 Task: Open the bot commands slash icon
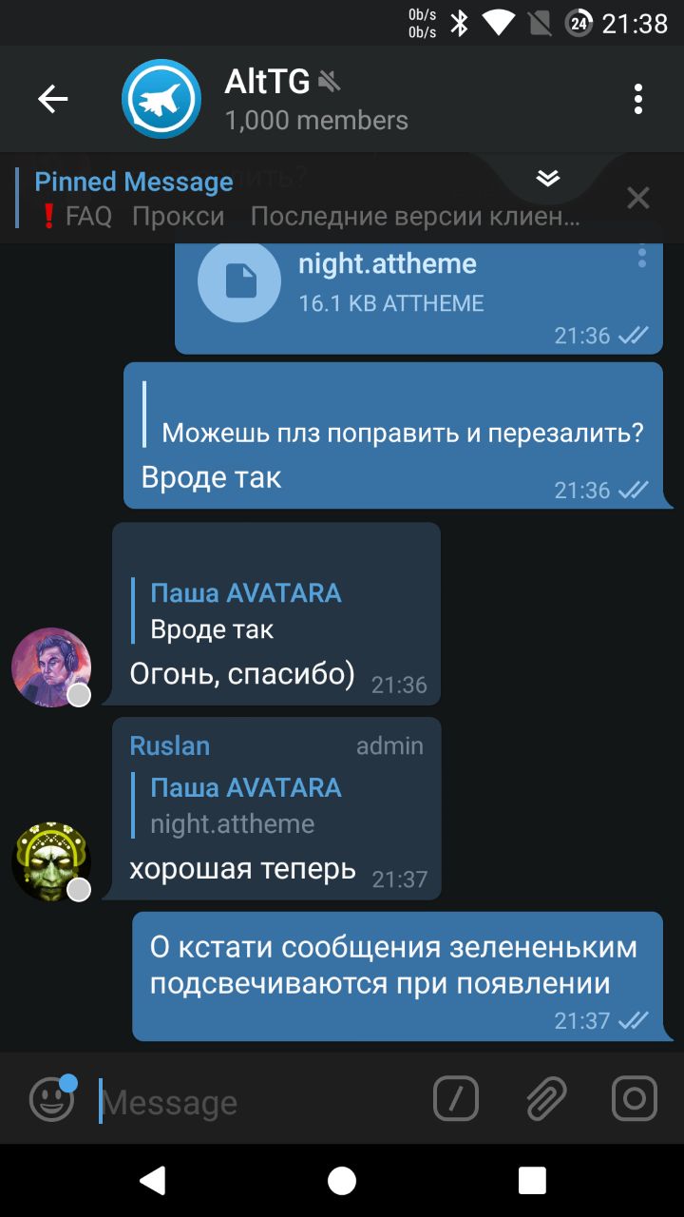point(456,1100)
